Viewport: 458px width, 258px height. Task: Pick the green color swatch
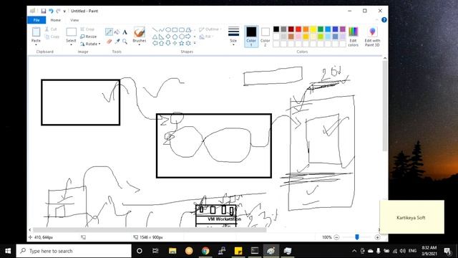point(321,29)
